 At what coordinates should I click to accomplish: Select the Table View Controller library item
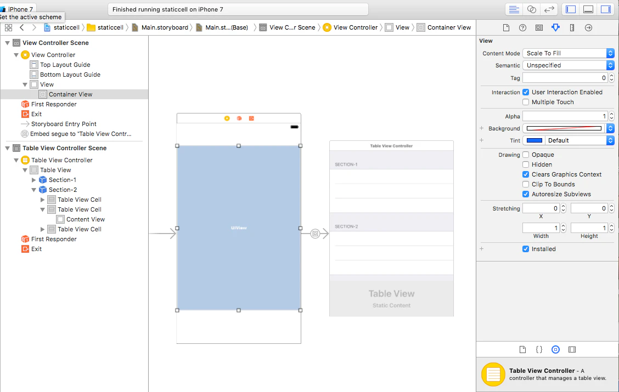[x=547, y=374]
